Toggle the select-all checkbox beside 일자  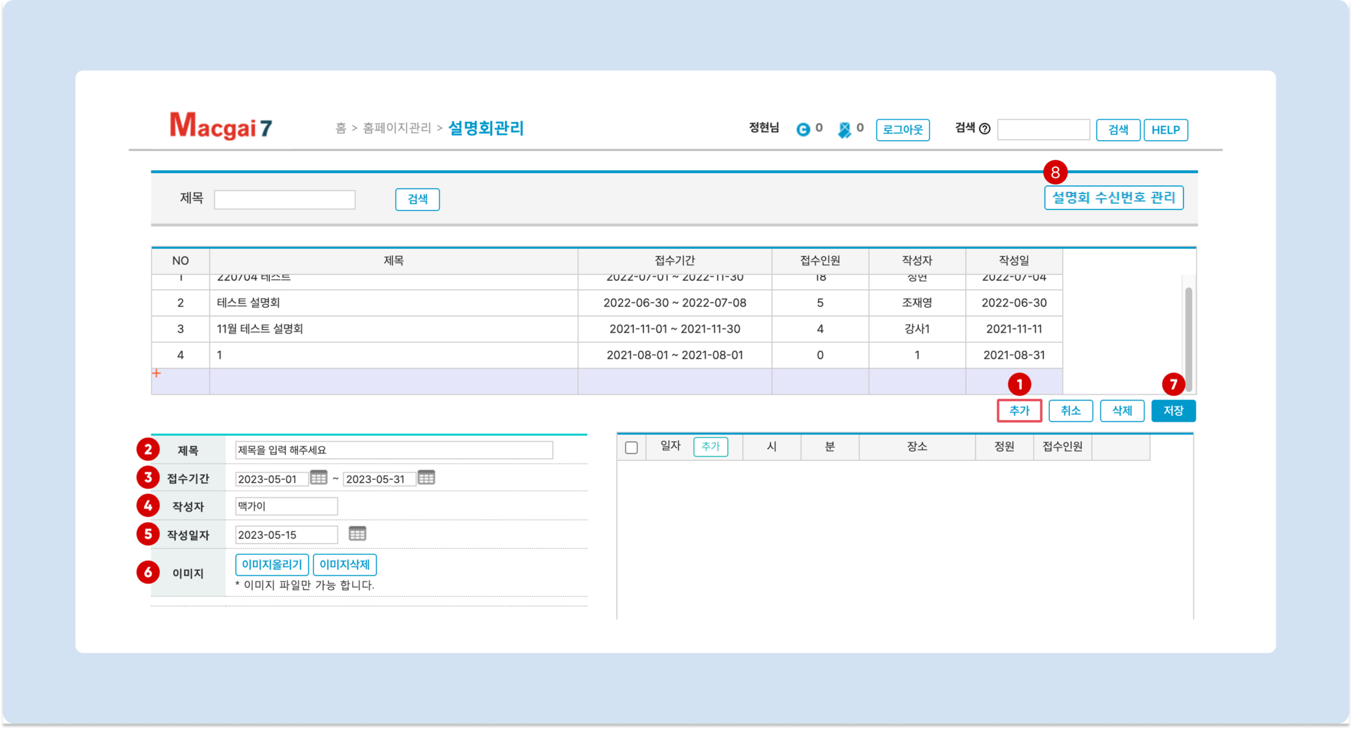tap(631, 447)
